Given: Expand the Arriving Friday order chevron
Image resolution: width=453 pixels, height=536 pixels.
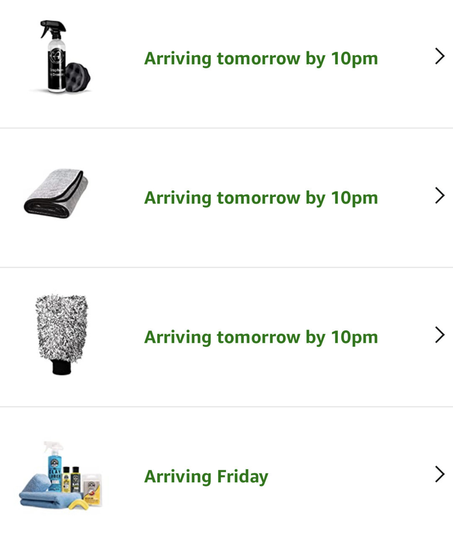Looking at the screenshot, I should [x=440, y=474].
